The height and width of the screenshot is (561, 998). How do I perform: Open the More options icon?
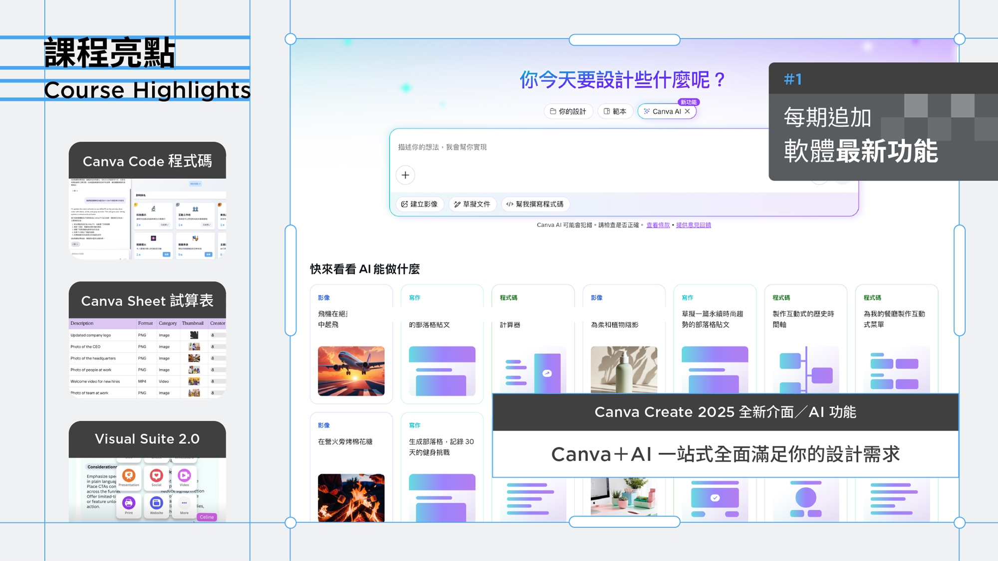tap(184, 504)
